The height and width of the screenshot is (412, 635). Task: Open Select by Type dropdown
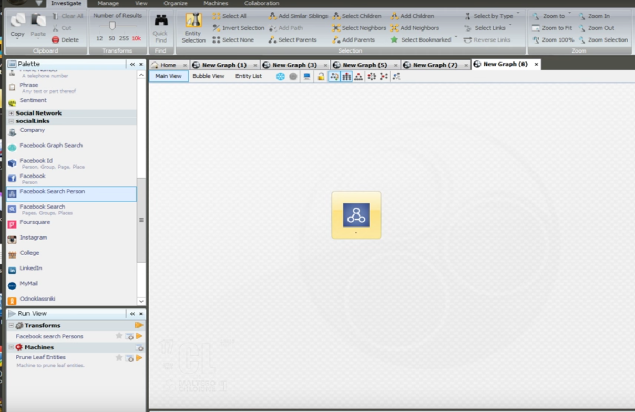[x=492, y=16]
